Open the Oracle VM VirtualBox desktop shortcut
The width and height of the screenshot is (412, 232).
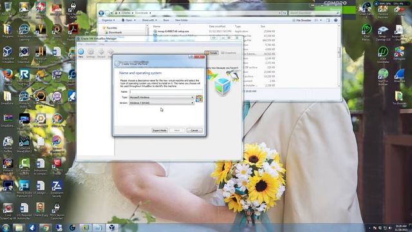pos(8,55)
